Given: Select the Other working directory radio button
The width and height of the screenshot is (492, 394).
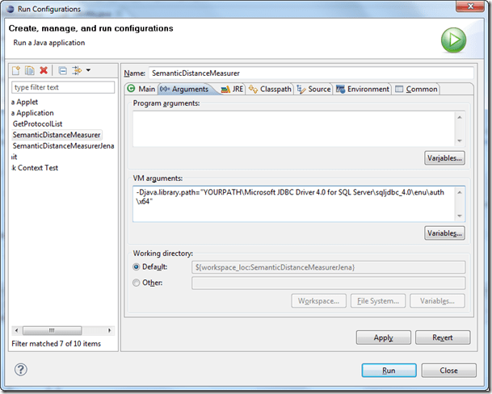Looking at the screenshot, I should click(x=136, y=283).
